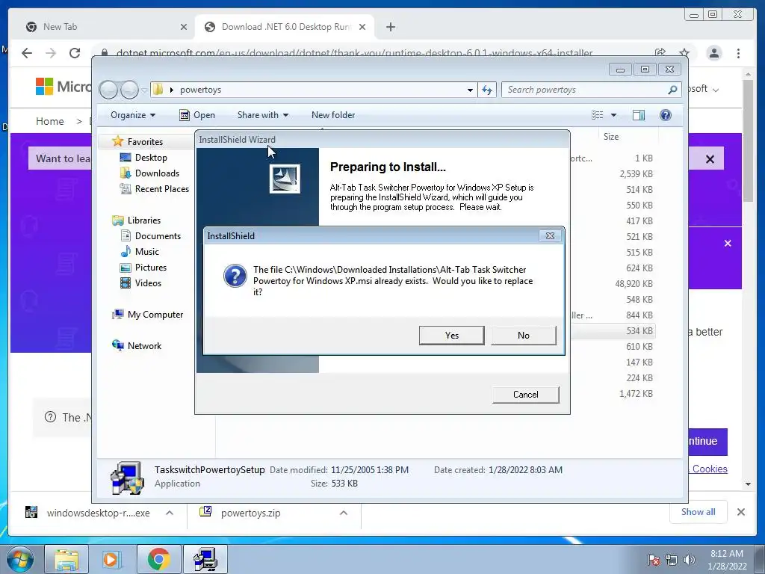Create a New folder in powertoys
This screenshot has width=765, height=574.
click(333, 115)
